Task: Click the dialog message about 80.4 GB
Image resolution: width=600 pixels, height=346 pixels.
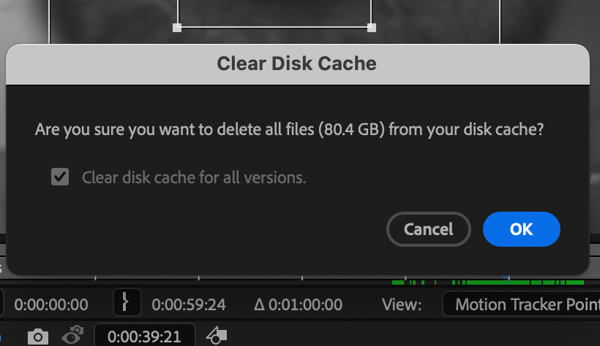Action: point(290,131)
